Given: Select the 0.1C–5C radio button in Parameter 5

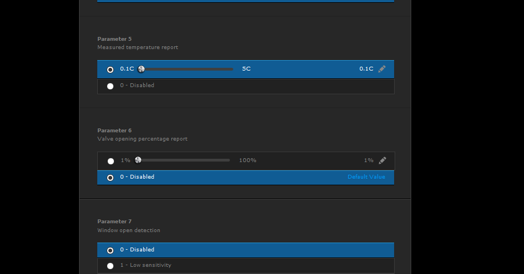Looking at the screenshot, I should [111, 69].
